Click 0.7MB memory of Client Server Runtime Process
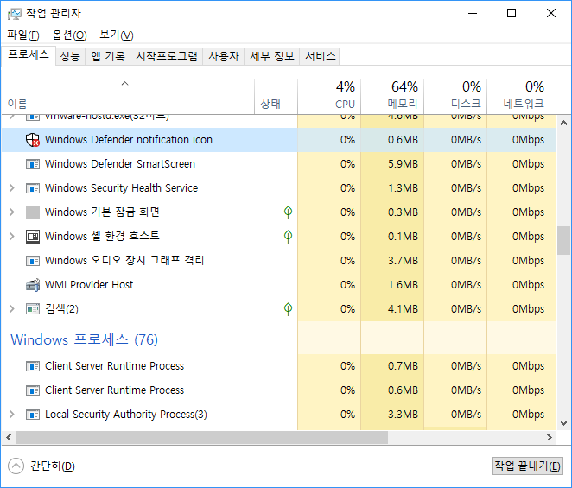 point(403,366)
